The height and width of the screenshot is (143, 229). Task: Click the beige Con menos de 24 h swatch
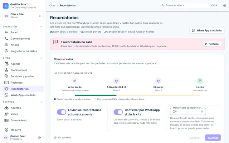[x=95, y=99]
